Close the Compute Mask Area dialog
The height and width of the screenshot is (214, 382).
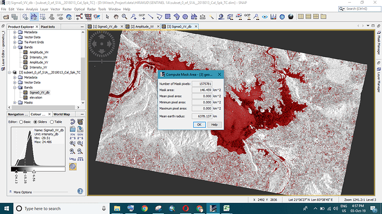(x=219, y=75)
